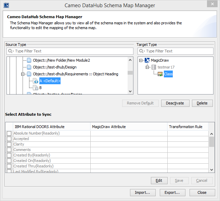Open the Export... dialog
Image resolution: width=220 pixels, height=201 pixels.
click(172, 192)
